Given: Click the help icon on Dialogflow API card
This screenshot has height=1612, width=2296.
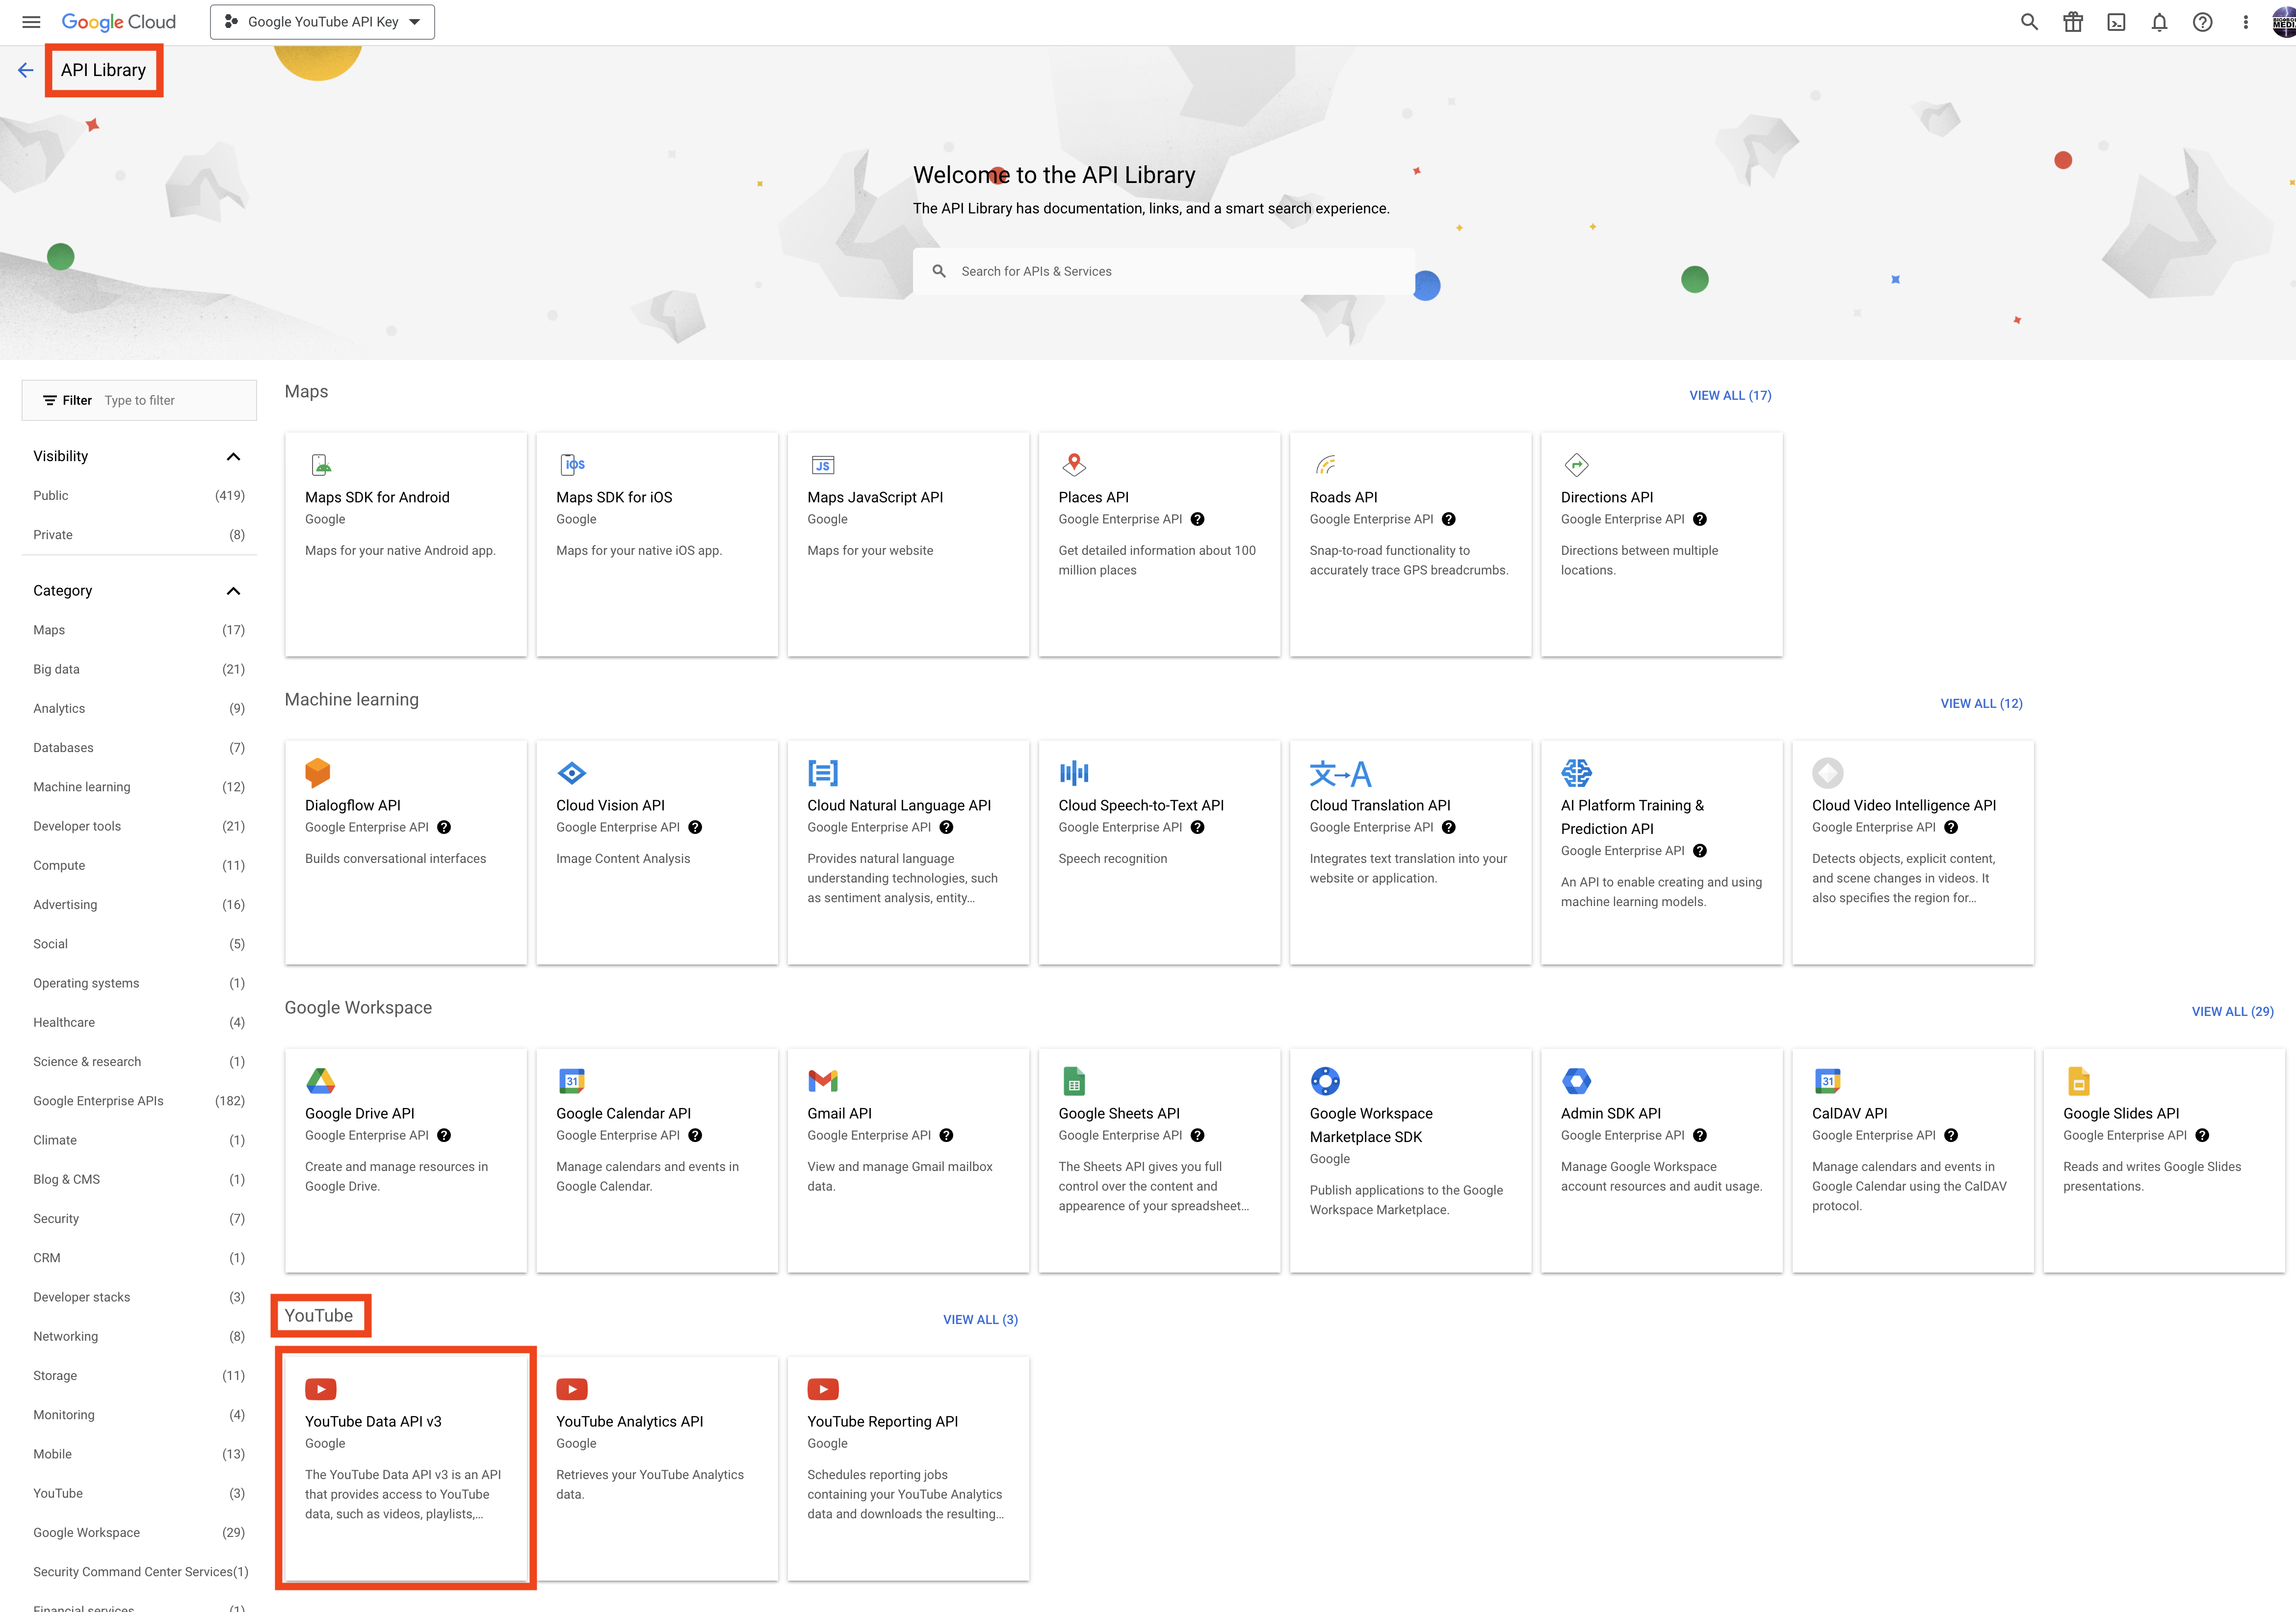Looking at the screenshot, I should (x=444, y=827).
